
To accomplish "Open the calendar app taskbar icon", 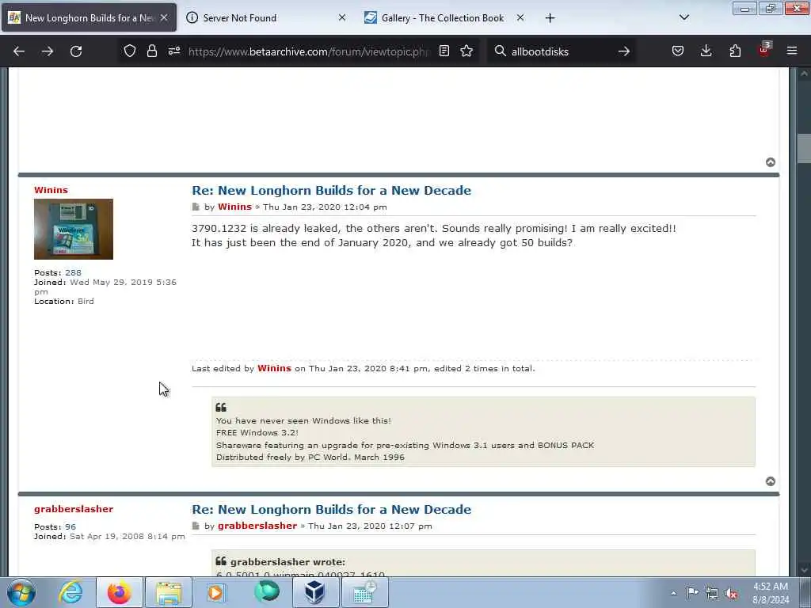I will [364, 592].
